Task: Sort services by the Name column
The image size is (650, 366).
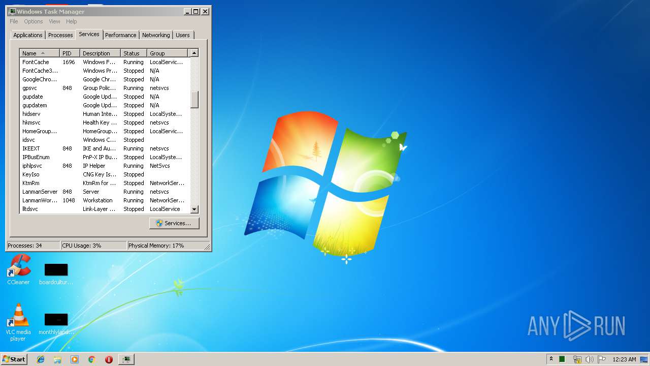Action: pos(40,53)
